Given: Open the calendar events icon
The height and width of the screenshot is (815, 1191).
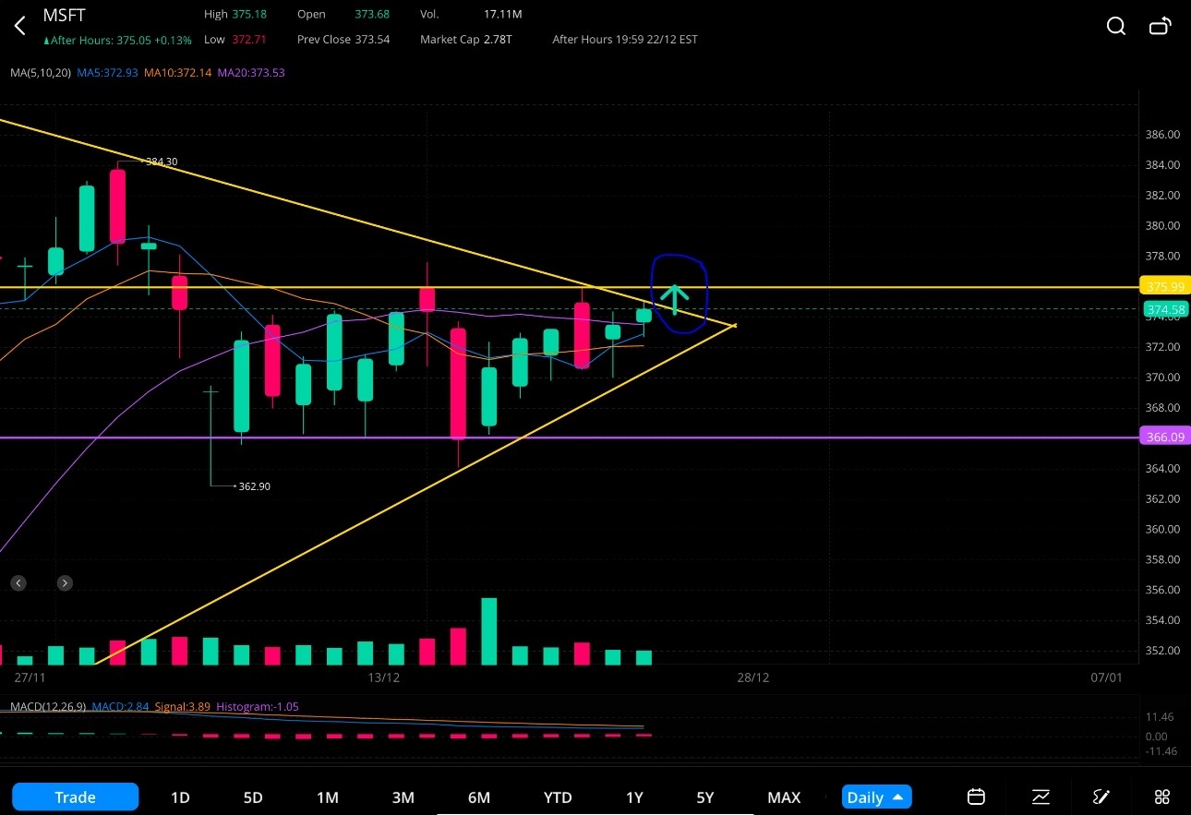Looking at the screenshot, I should tap(976, 797).
